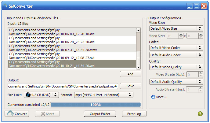Click the 100% conversion progress bar
This screenshot has height=123, width=210.
[x=96, y=105]
